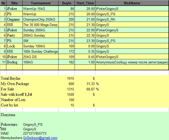Select the BuyIn value 200
Screen dimensions: 169x140
point(66,19)
